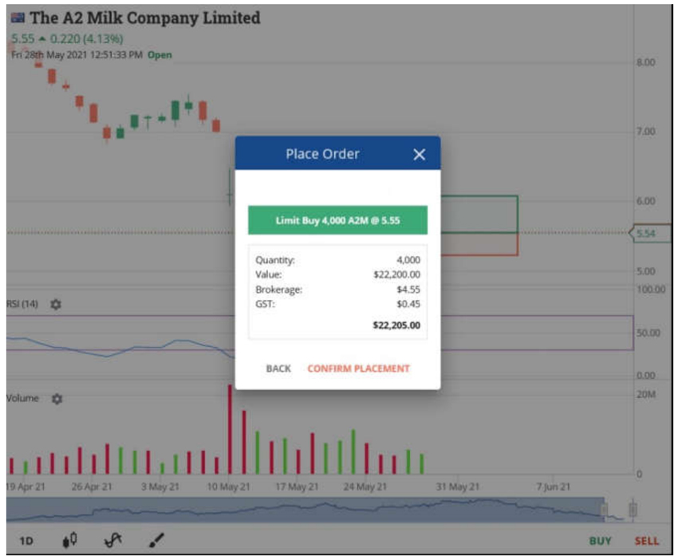Click the Open market status label

[x=160, y=55]
